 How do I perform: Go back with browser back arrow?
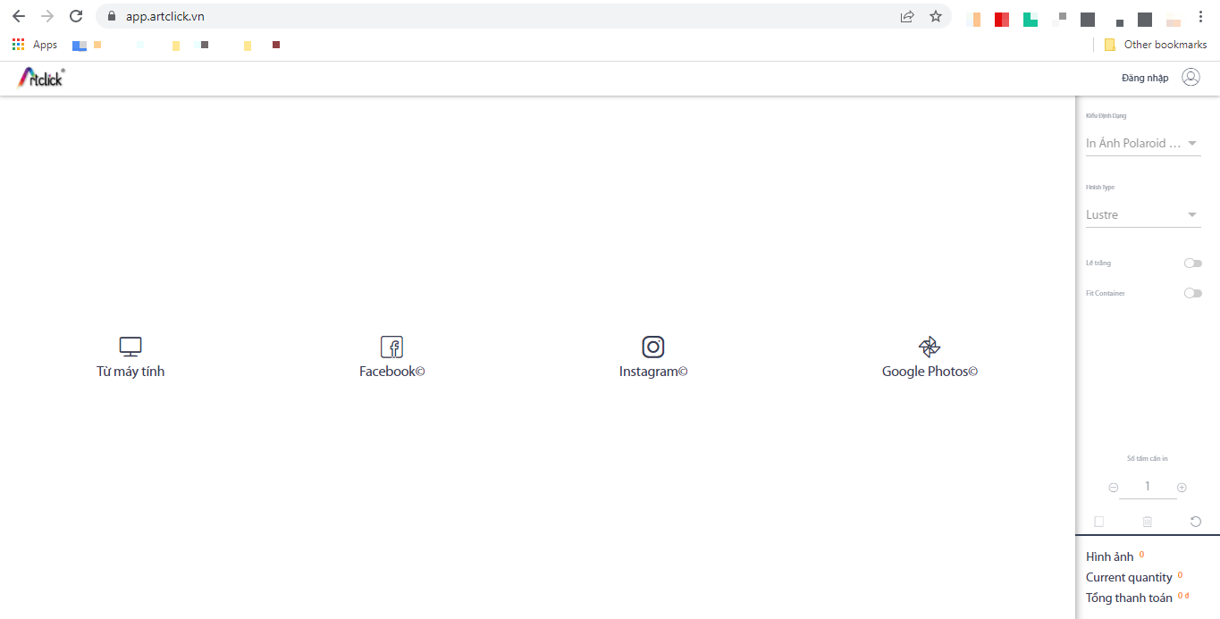tap(19, 16)
